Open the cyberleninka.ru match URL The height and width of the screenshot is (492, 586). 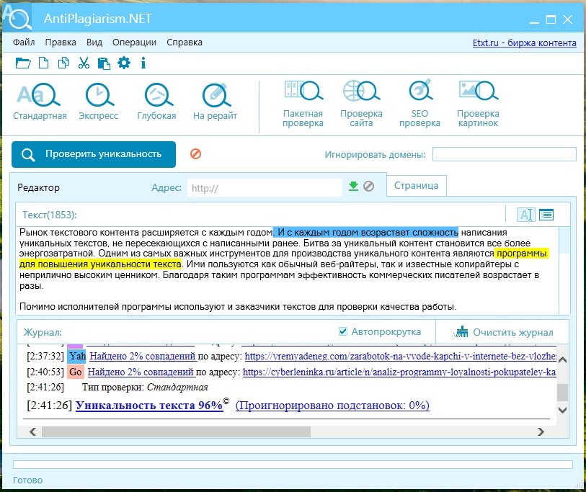tap(399, 372)
